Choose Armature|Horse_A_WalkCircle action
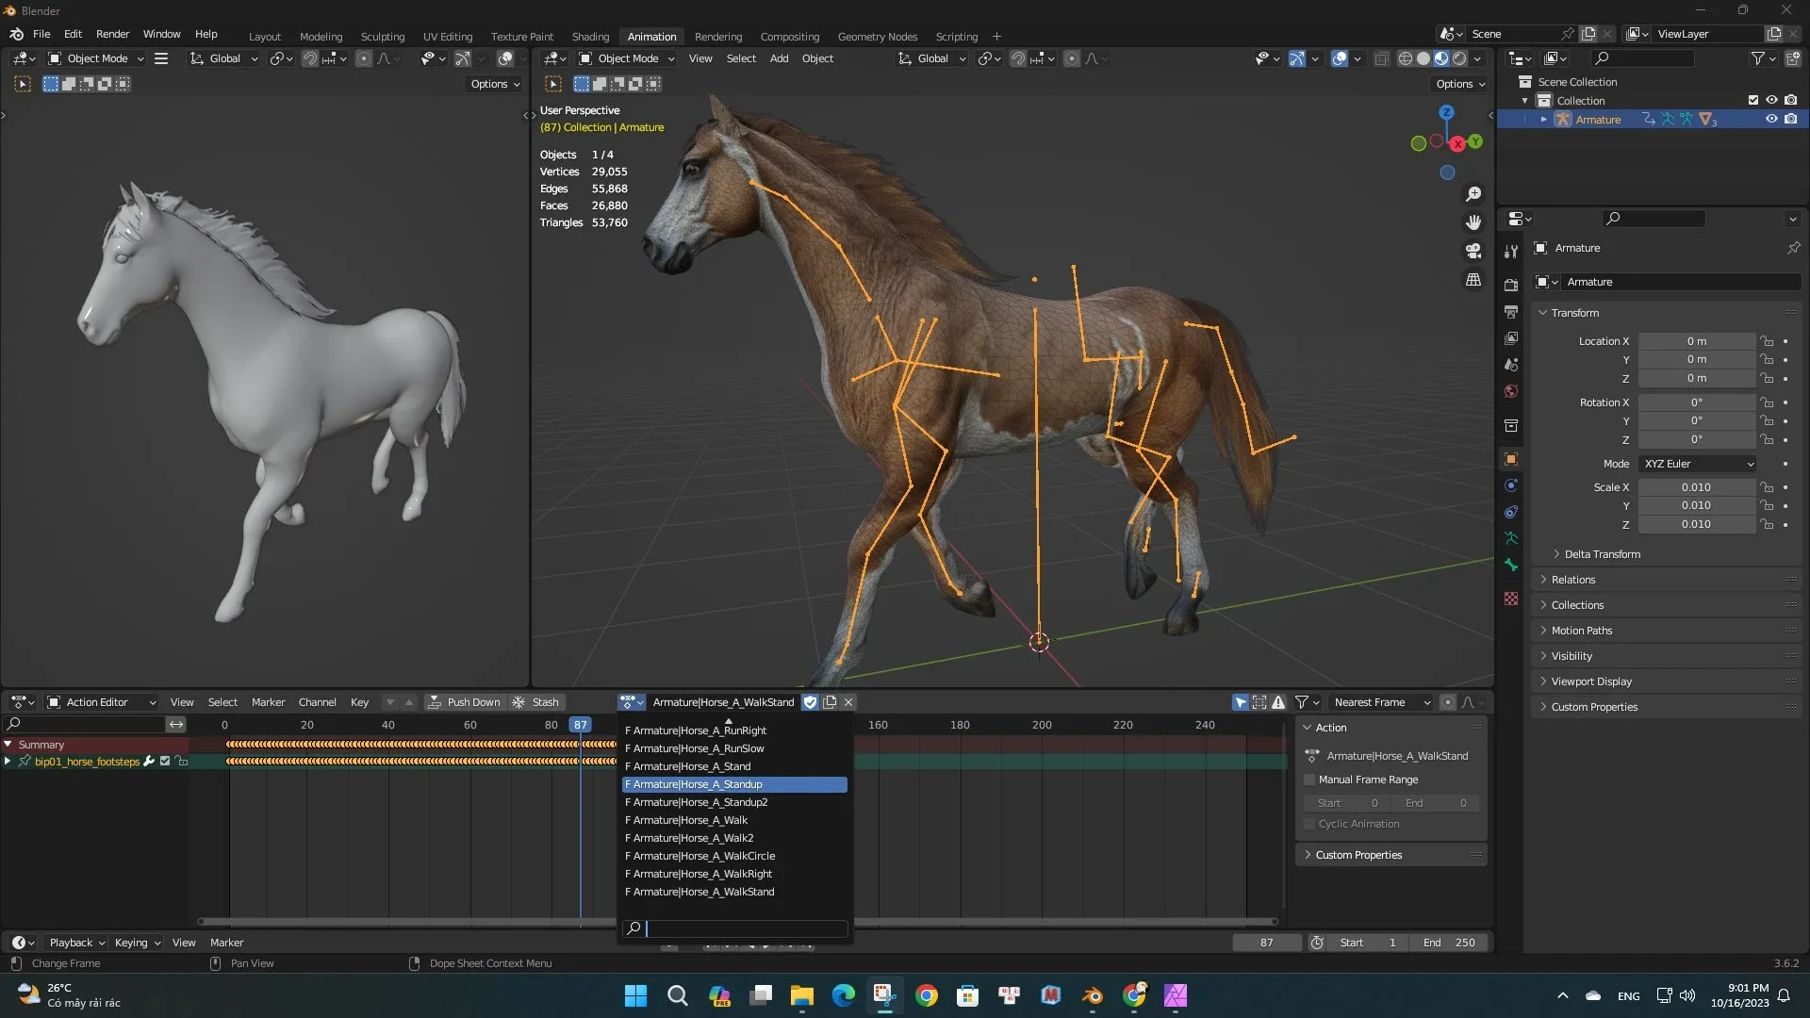The image size is (1810, 1018). point(734,856)
